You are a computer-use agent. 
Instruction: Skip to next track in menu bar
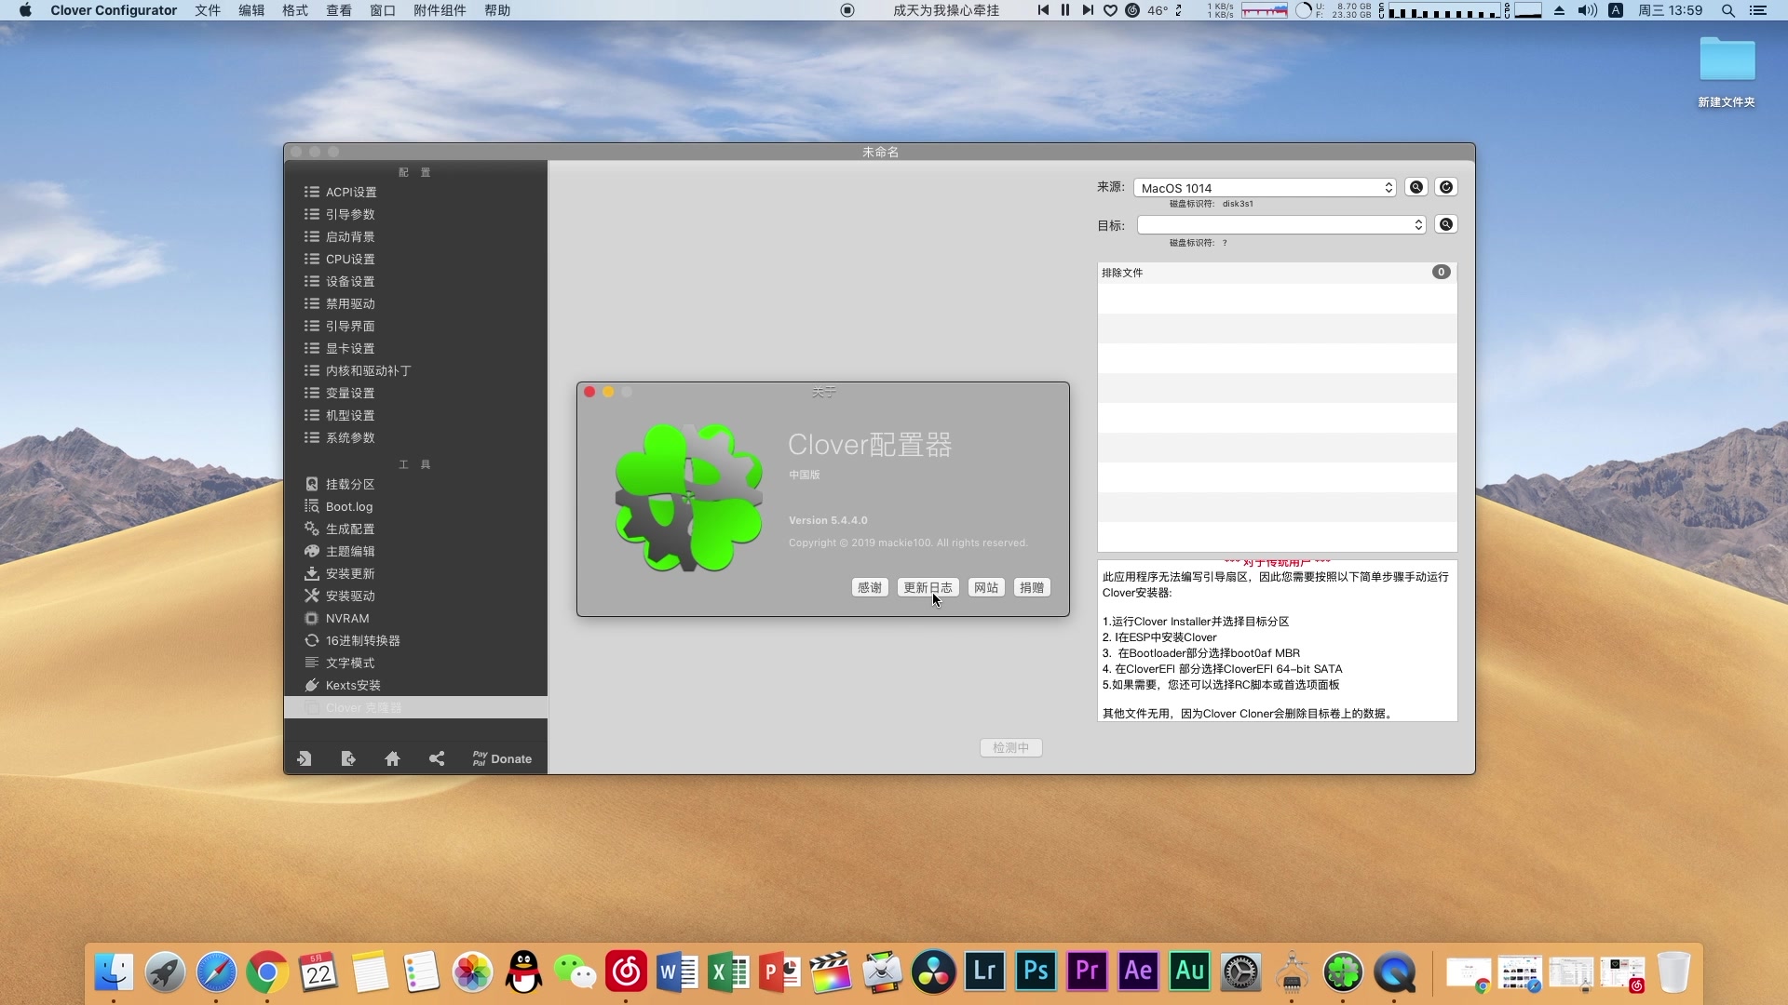point(1088,10)
